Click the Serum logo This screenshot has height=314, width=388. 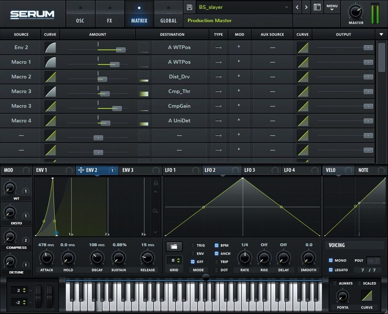32,14
